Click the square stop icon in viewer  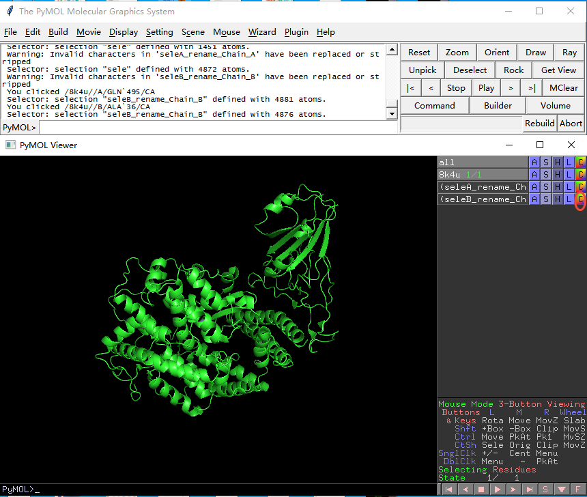coord(481,489)
